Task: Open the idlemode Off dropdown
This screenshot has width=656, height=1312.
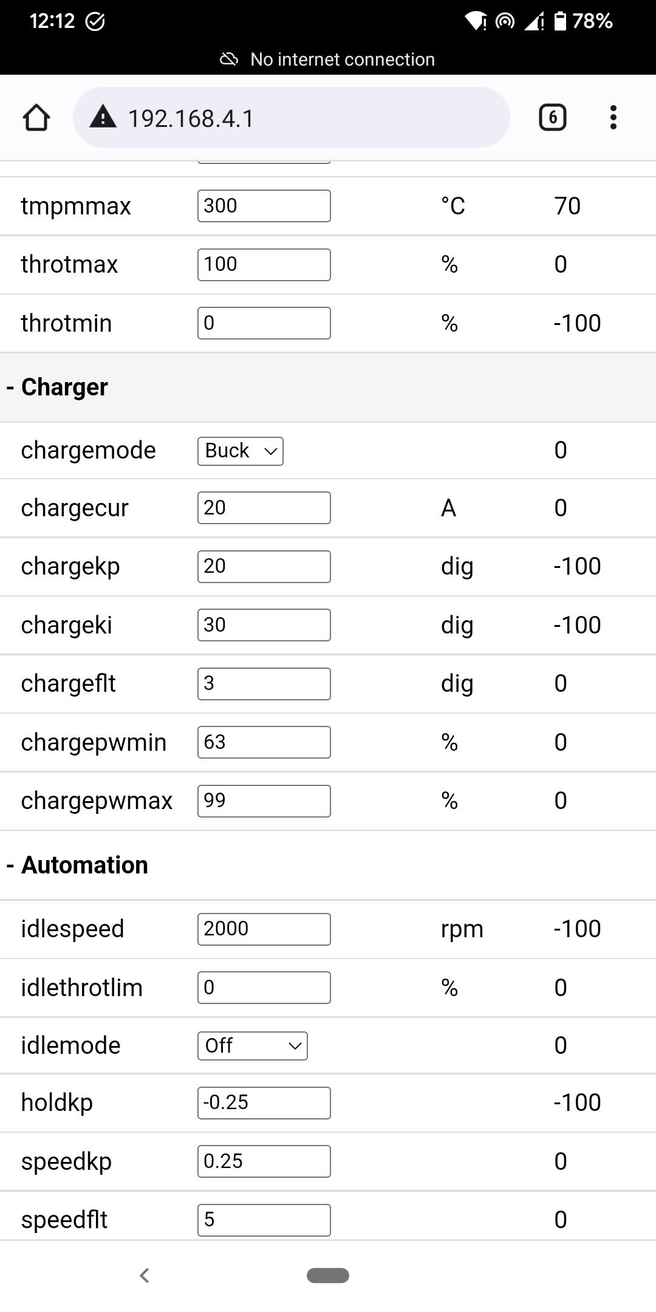Action: (252, 1045)
